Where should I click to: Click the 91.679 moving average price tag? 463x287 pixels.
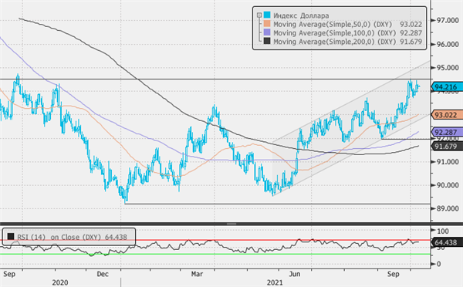point(447,146)
